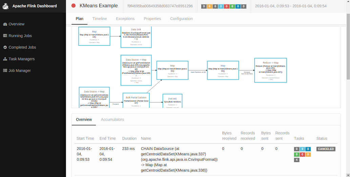Select the Overview subtab
Screen dimensions: 350x177
click(84, 119)
